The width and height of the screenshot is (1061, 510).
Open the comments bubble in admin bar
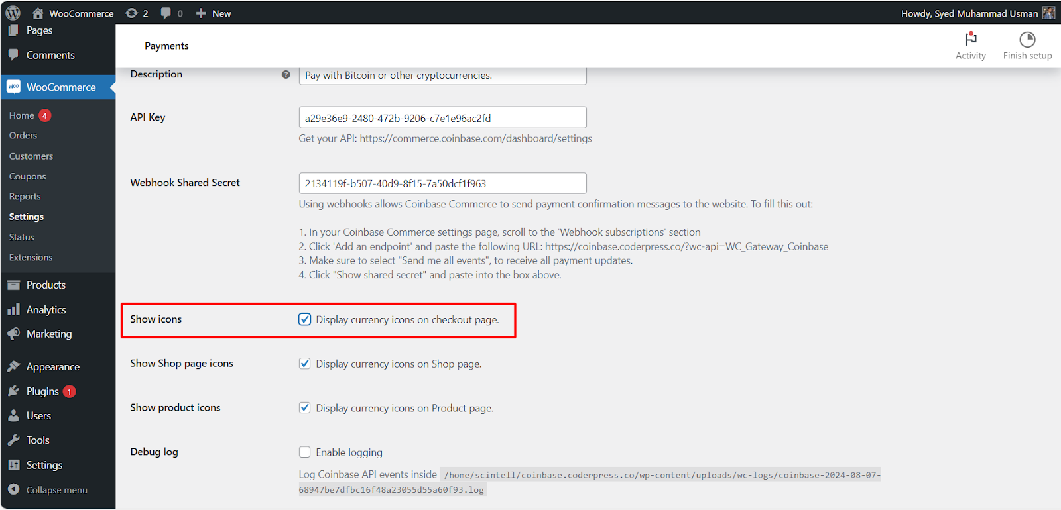pos(166,13)
